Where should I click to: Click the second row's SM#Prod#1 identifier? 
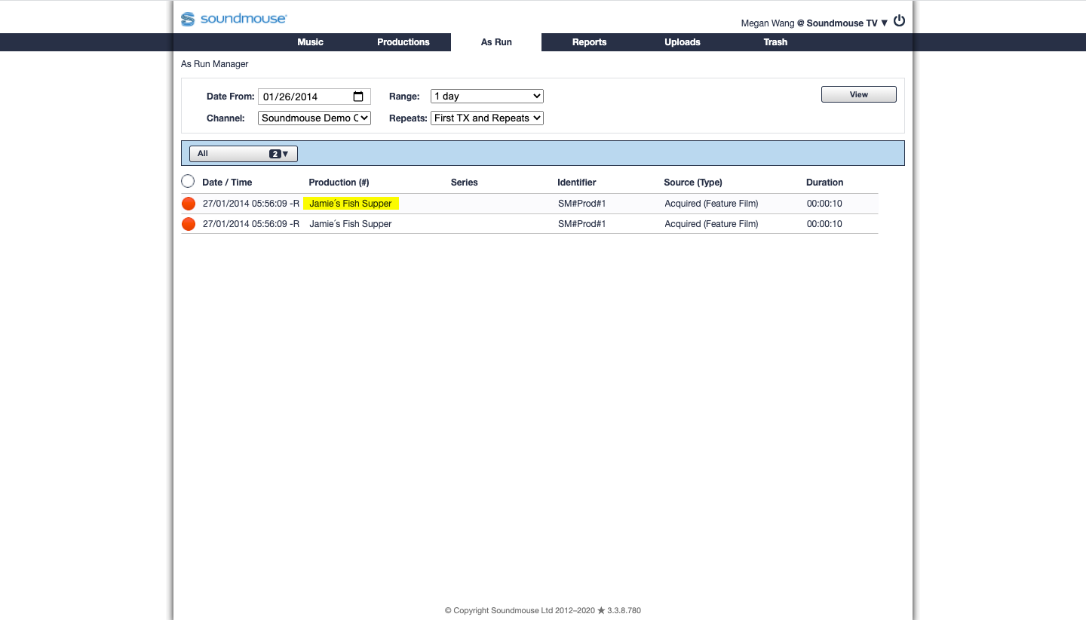[x=582, y=224]
